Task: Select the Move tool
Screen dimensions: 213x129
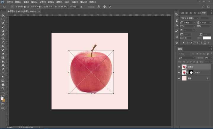Action: coord(3,15)
